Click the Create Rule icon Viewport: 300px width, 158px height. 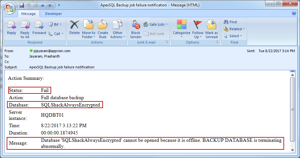[x=103, y=29]
